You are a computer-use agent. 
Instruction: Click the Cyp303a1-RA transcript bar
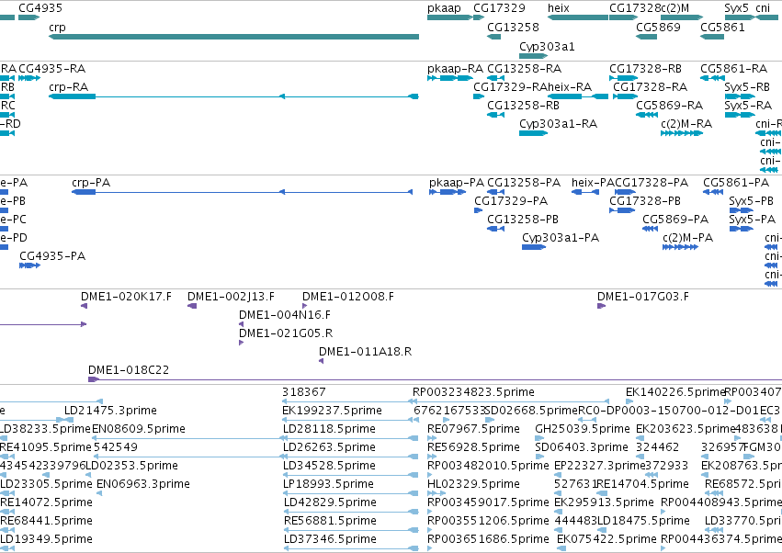[x=534, y=133]
